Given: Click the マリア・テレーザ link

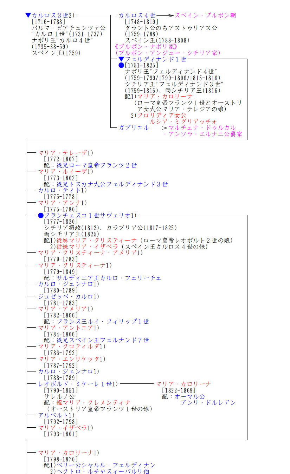Looking at the screenshot, I should pyautogui.click(x=63, y=153).
